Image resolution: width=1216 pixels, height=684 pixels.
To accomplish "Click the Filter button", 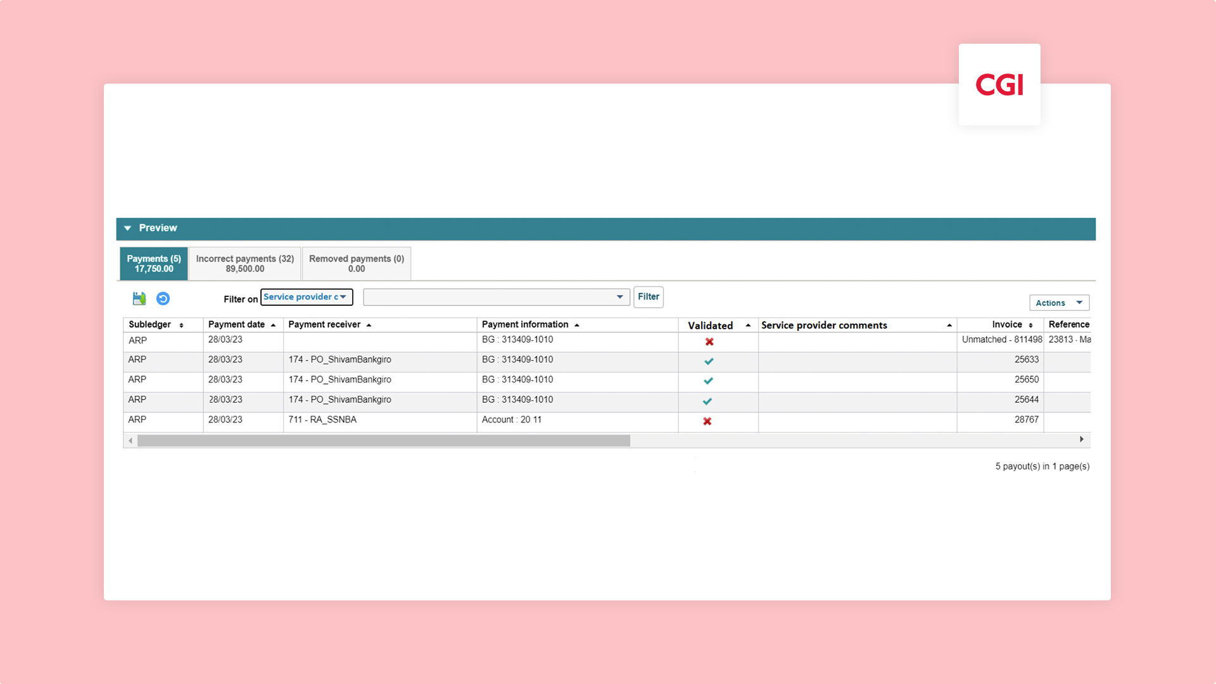I will pos(649,297).
